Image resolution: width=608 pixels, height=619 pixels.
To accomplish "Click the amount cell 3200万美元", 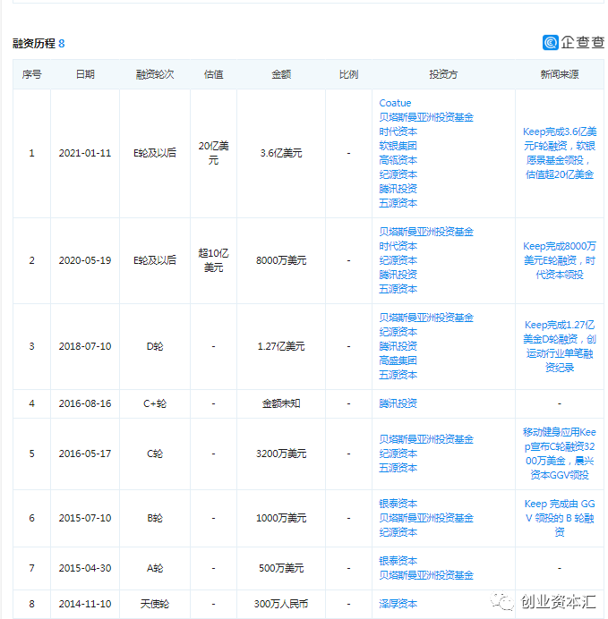I will [x=281, y=454].
